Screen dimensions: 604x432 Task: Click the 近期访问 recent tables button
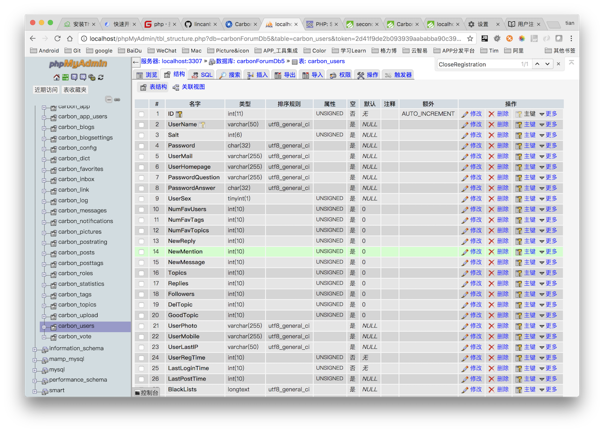[46, 90]
